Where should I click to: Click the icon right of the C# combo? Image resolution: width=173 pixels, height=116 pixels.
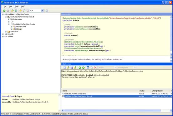47,11
